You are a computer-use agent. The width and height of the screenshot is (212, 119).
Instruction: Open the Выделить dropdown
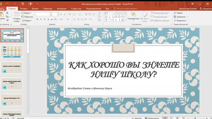[181, 20]
